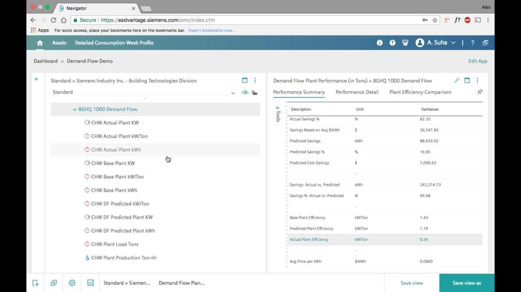Maximize the Standard asset tree panel
The width and height of the screenshot is (521, 292).
point(245,81)
